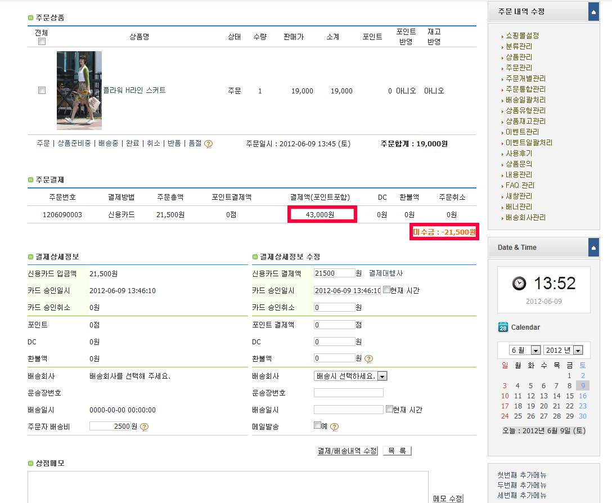Toggle the 전체 select-all checkbox
The height and width of the screenshot is (503, 612).
[x=42, y=41]
